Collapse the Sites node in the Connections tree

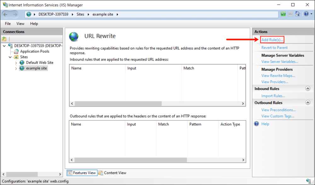(x=10, y=57)
